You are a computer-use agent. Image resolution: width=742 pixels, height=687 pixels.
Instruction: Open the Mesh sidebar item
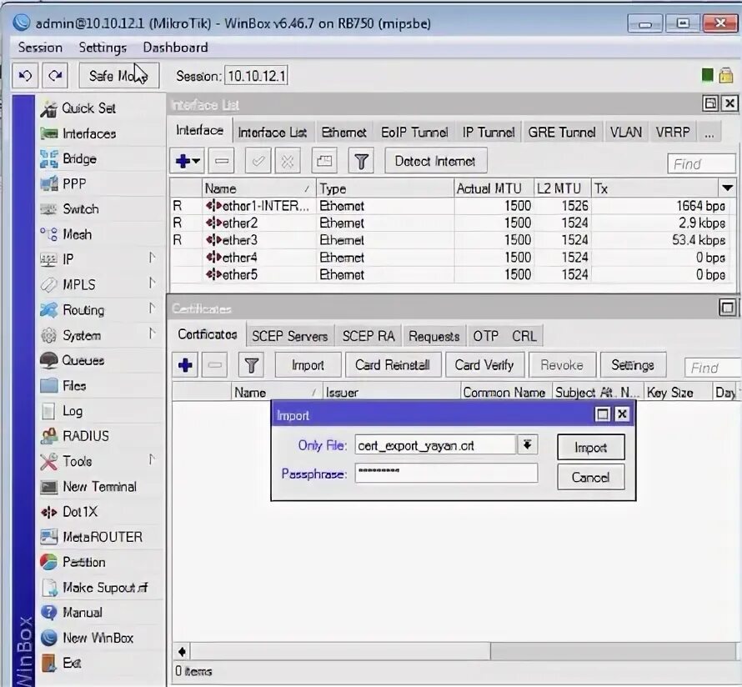78,234
